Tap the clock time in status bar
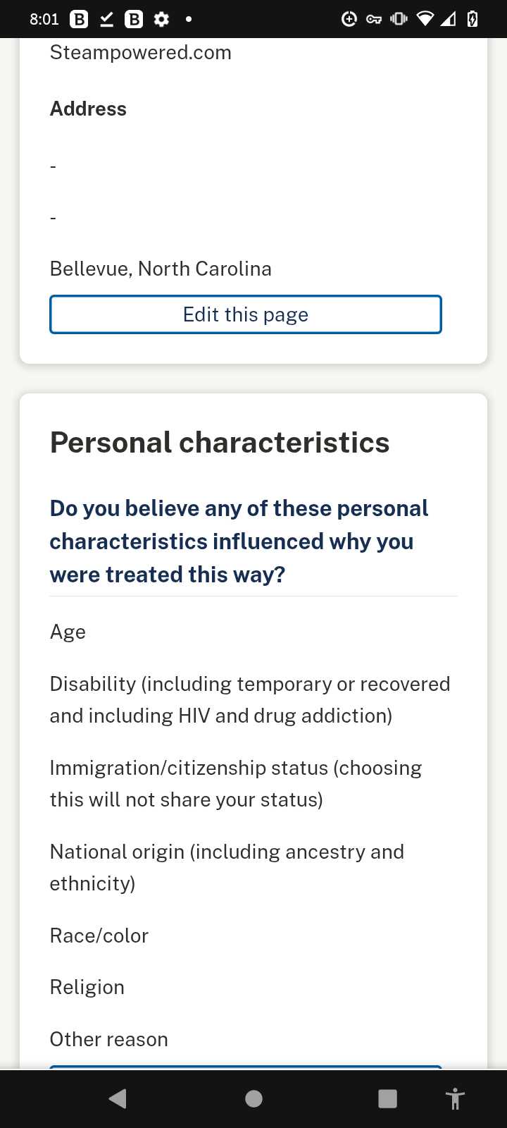 click(x=44, y=19)
